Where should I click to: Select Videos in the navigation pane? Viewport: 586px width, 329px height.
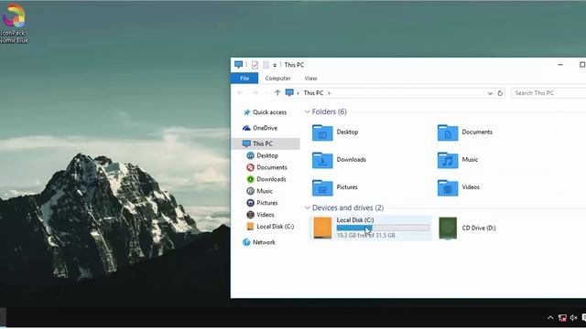[260, 215]
